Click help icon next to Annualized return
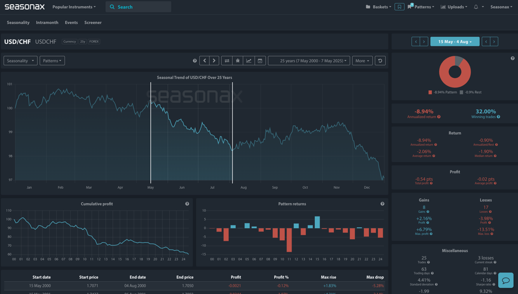This screenshot has height=294, width=518. pyautogui.click(x=439, y=117)
